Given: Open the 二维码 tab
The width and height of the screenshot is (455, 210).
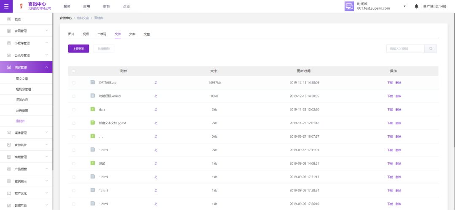Looking at the screenshot, I should click(x=102, y=34).
